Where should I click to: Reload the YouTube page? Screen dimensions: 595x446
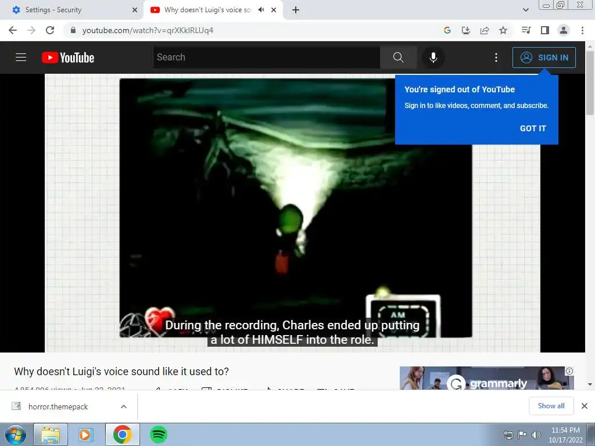(x=50, y=30)
